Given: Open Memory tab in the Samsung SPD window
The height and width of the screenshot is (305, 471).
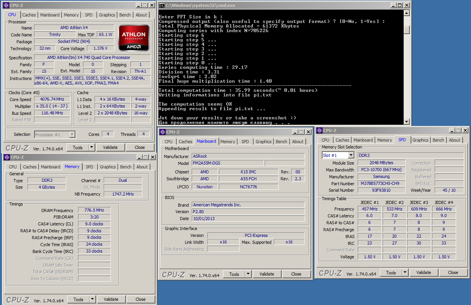Looking at the screenshot, I should 385,140.
